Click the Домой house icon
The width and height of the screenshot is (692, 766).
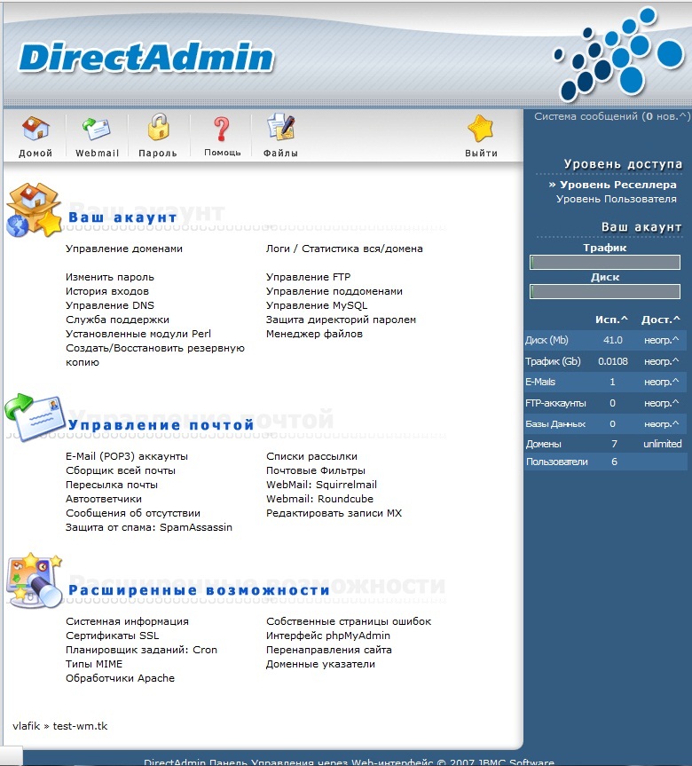[35, 128]
